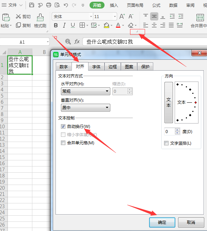Click the red font color button

pyautogui.click(x=118, y=26)
